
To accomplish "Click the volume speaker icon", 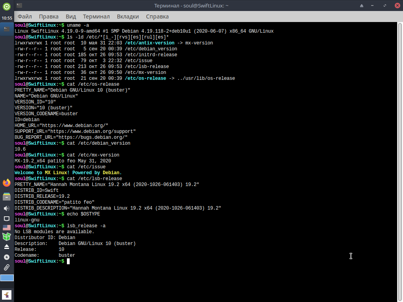I will [x=7, y=208].
